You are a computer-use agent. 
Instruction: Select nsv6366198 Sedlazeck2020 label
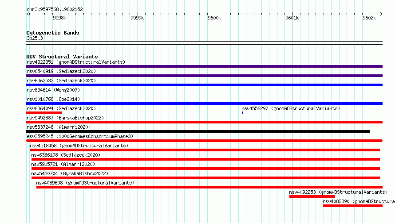click(x=66, y=155)
